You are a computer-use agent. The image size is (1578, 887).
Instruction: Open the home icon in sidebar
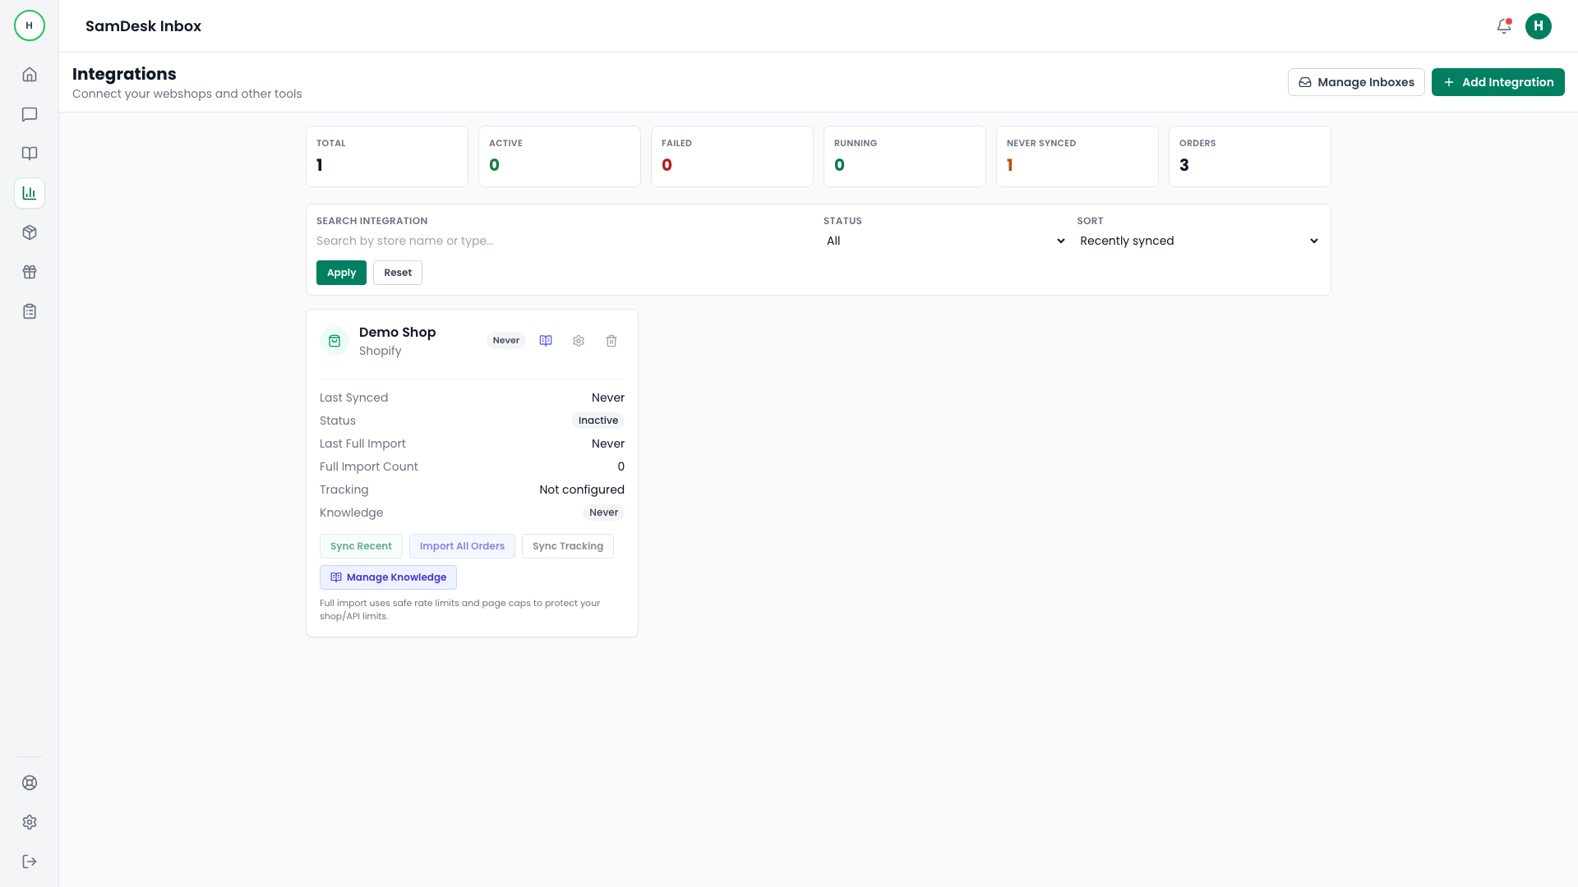click(x=30, y=75)
